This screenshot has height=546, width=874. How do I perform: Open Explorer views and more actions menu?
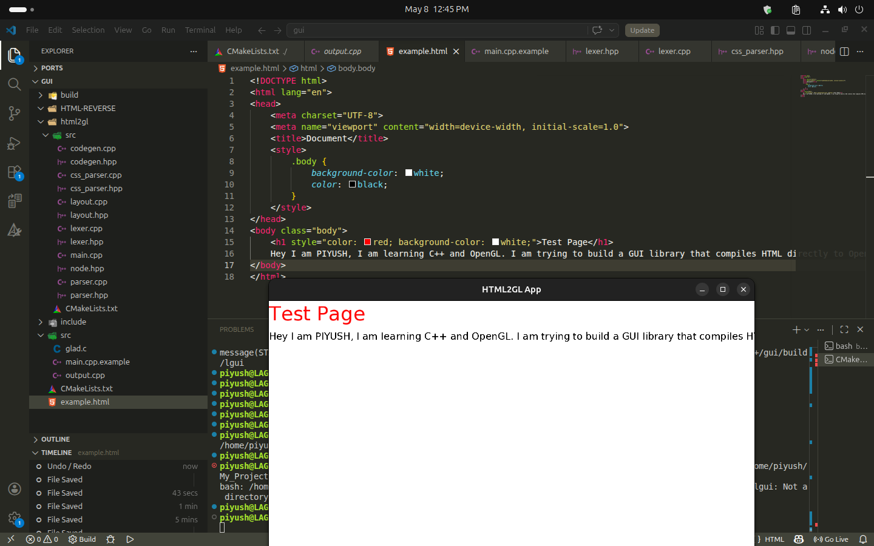(x=194, y=52)
